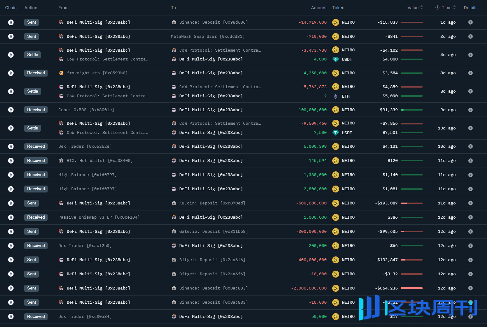
Task: Open KuCoin: Deposit [0xc870ed] link
Action: pyautogui.click(x=212, y=203)
